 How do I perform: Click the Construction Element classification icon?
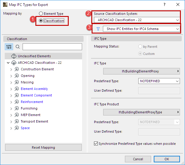coord(17,69)
